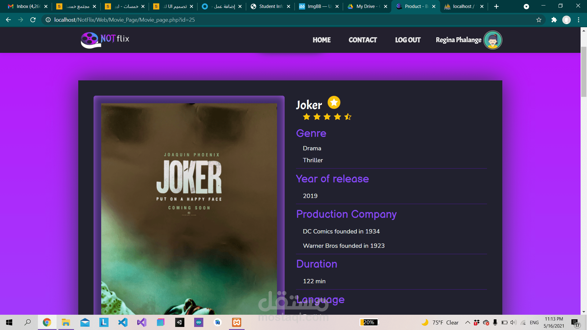This screenshot has width=587, height=330.
Task: Open the Chrome three-dot menu
Action: 578,20
